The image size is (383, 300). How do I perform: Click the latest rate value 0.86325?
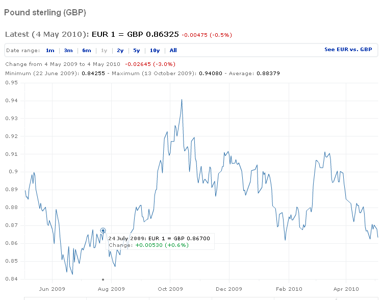[x=162, y=34]
